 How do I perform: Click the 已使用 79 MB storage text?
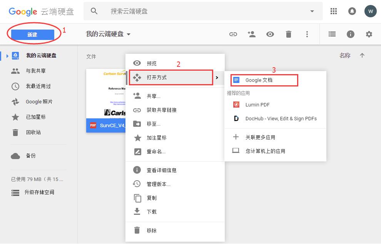(37, 179)
